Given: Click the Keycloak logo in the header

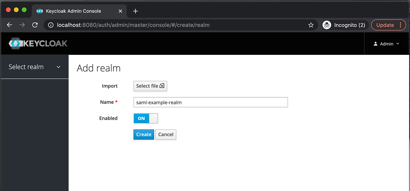Looking at the screenshot, I should click(x=38, y=43).
